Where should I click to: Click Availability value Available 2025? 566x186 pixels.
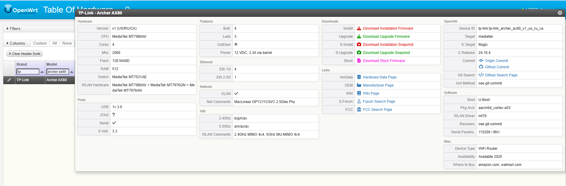pyautogui.click(x=490, y=157)
